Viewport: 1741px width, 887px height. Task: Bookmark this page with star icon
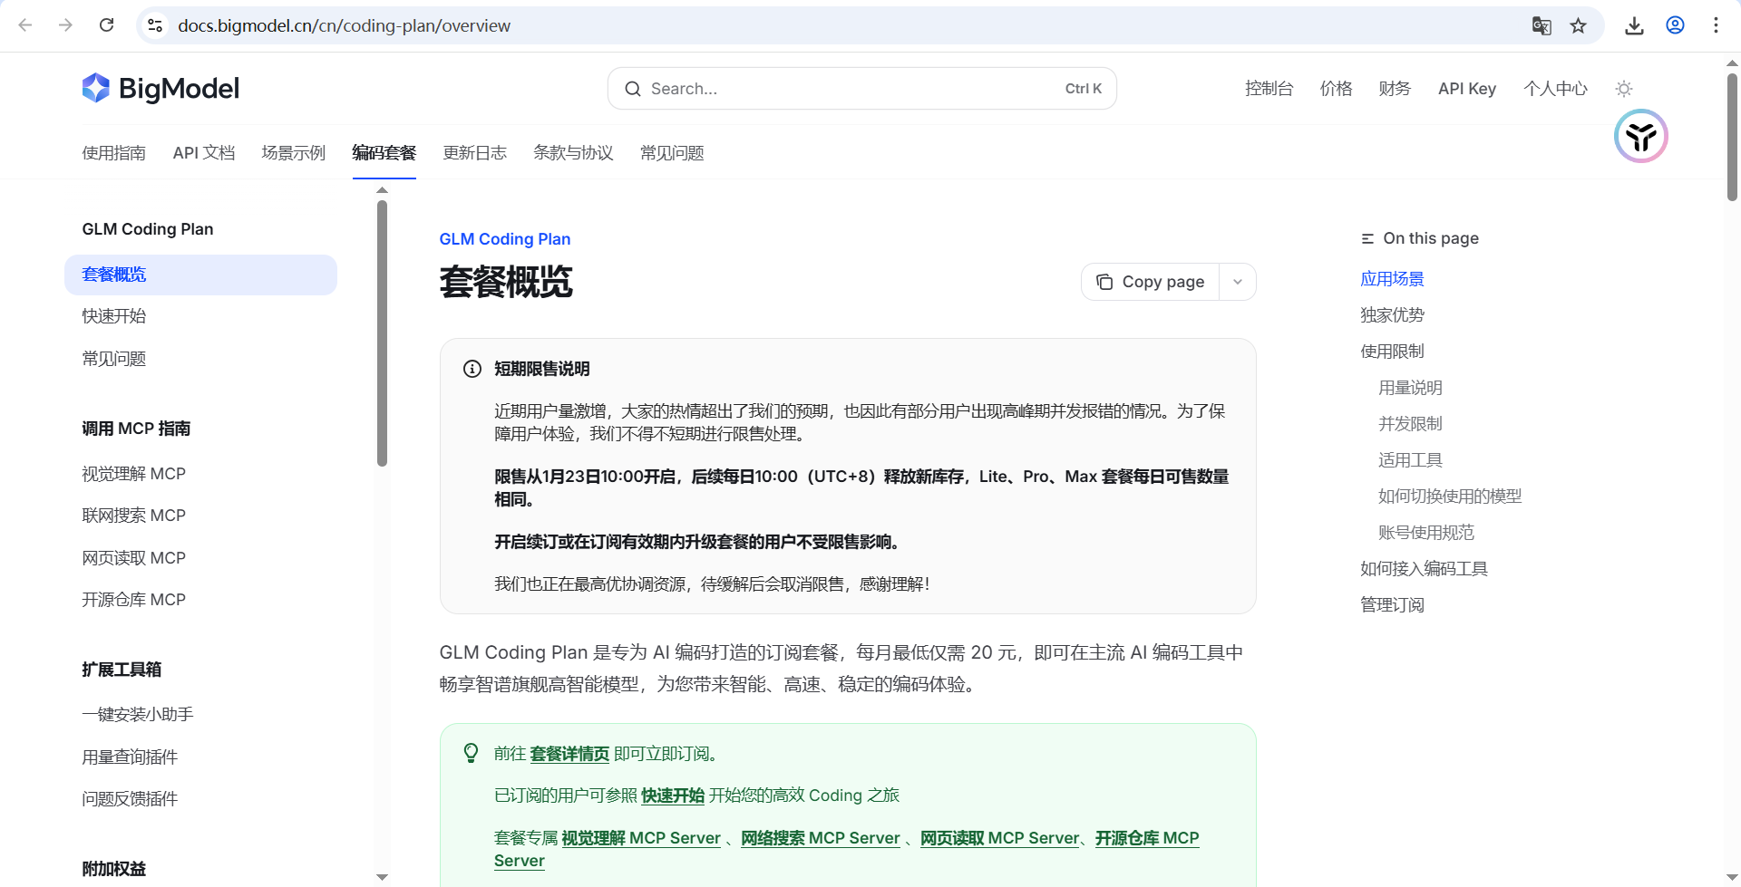point(1579,25)
